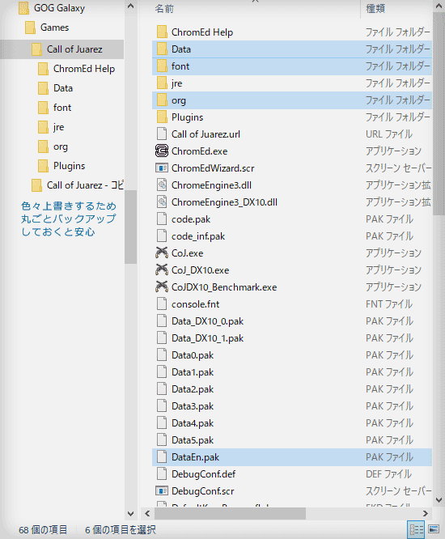Click the ChromeEngine3.dll file icon
Viewport: 445px width, 539px height.
(x=162, y=185)
